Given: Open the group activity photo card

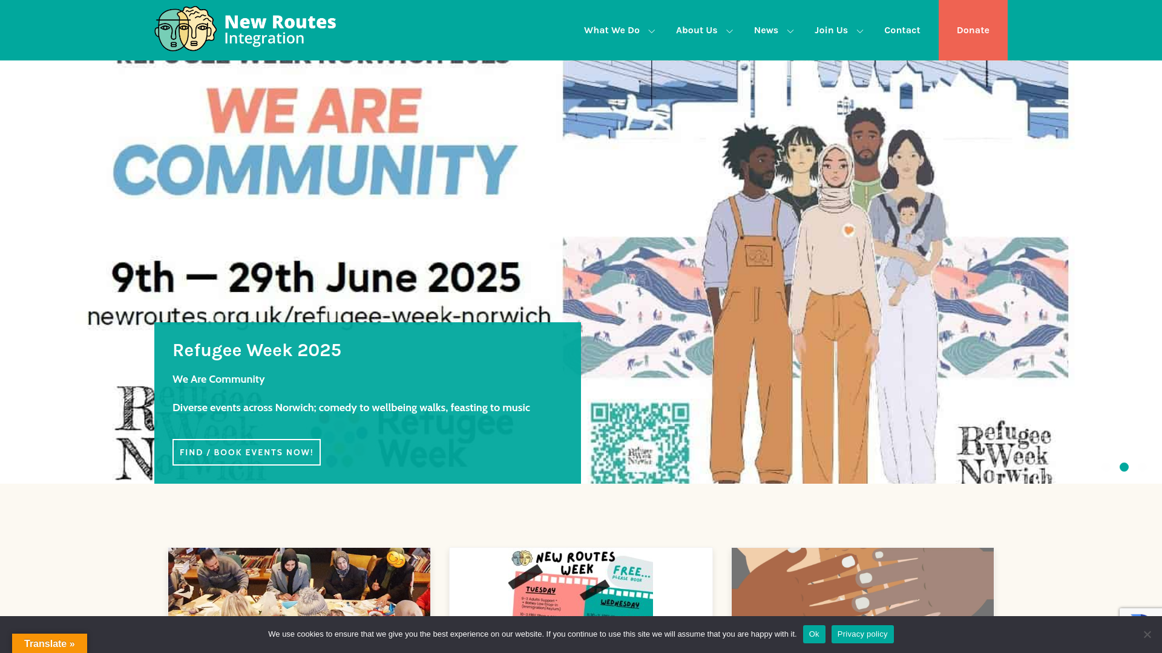Looking at the screenshot, I should [x=299, y=582].
